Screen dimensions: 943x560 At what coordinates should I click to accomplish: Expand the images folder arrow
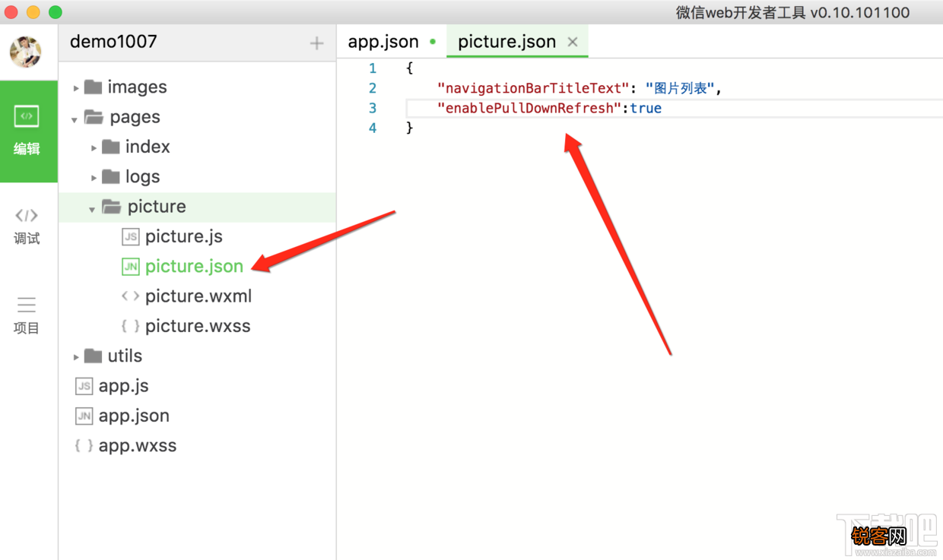pos(76,88)
